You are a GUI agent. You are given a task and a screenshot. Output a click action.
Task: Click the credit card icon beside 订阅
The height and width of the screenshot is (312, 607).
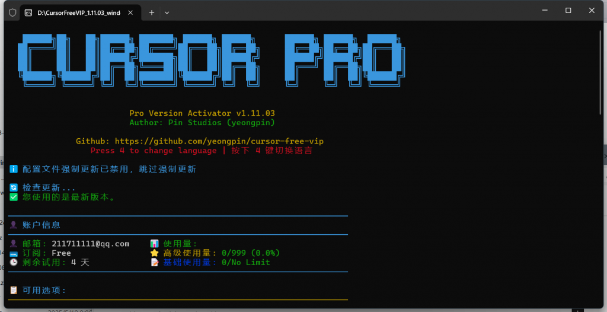tap(14, 253)
